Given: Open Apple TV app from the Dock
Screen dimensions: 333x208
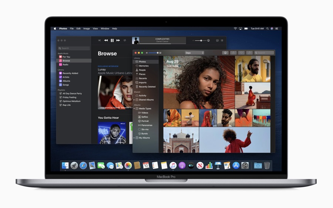Looking at the screenshot, I should pos(191,165).
